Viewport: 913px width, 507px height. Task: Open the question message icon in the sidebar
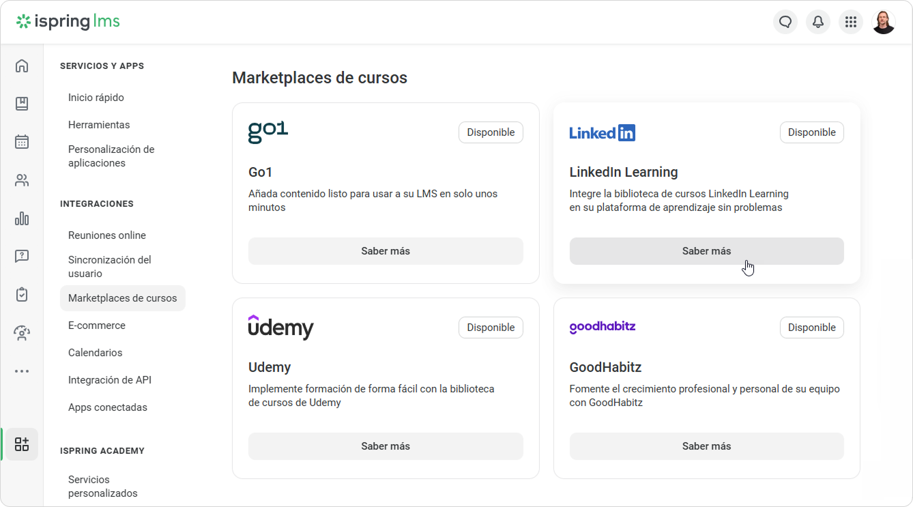22,257
